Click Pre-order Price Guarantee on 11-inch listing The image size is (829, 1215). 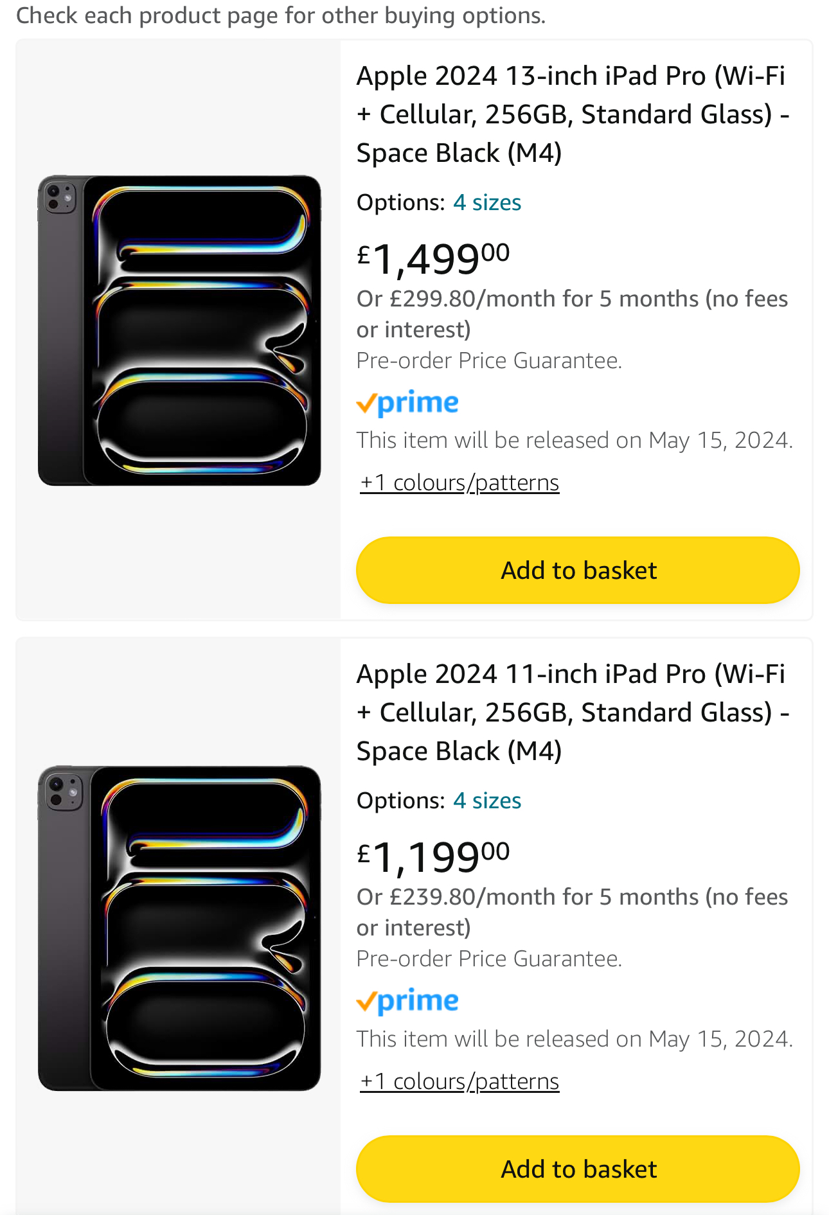(x=489, y=959)
